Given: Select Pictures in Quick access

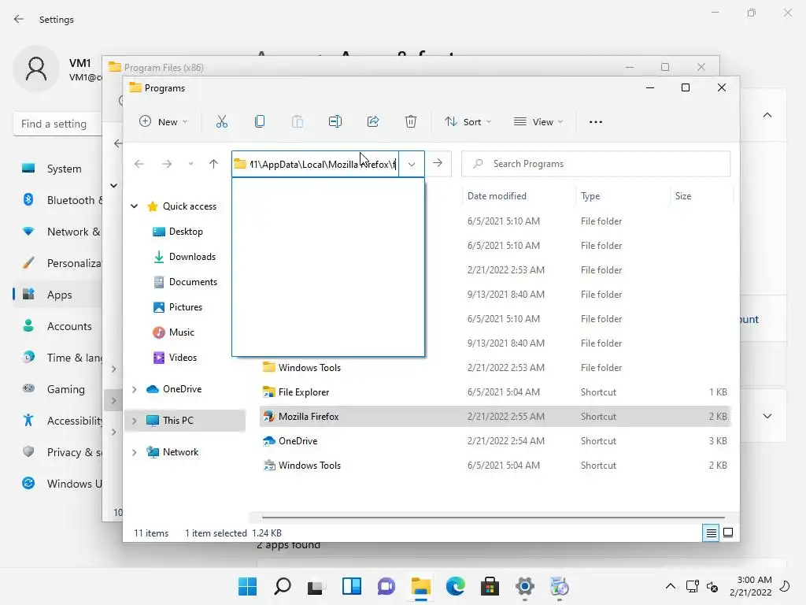Looking at the screenshot, I should pos(178,307).
